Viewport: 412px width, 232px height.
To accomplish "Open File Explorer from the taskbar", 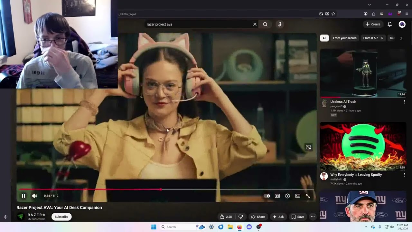I will pos(230,227).
